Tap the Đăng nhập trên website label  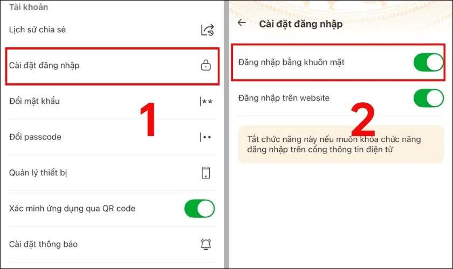[284, 98]
